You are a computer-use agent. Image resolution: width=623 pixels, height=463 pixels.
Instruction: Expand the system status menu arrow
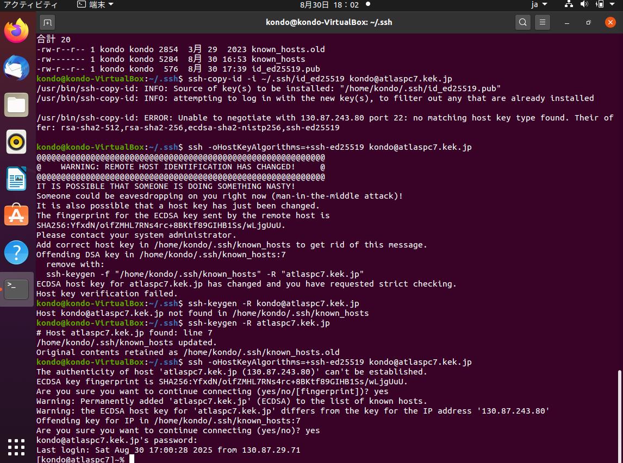pyautogui.click(x=614, y=5)
